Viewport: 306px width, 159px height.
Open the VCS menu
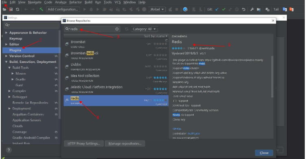point(118,2)
